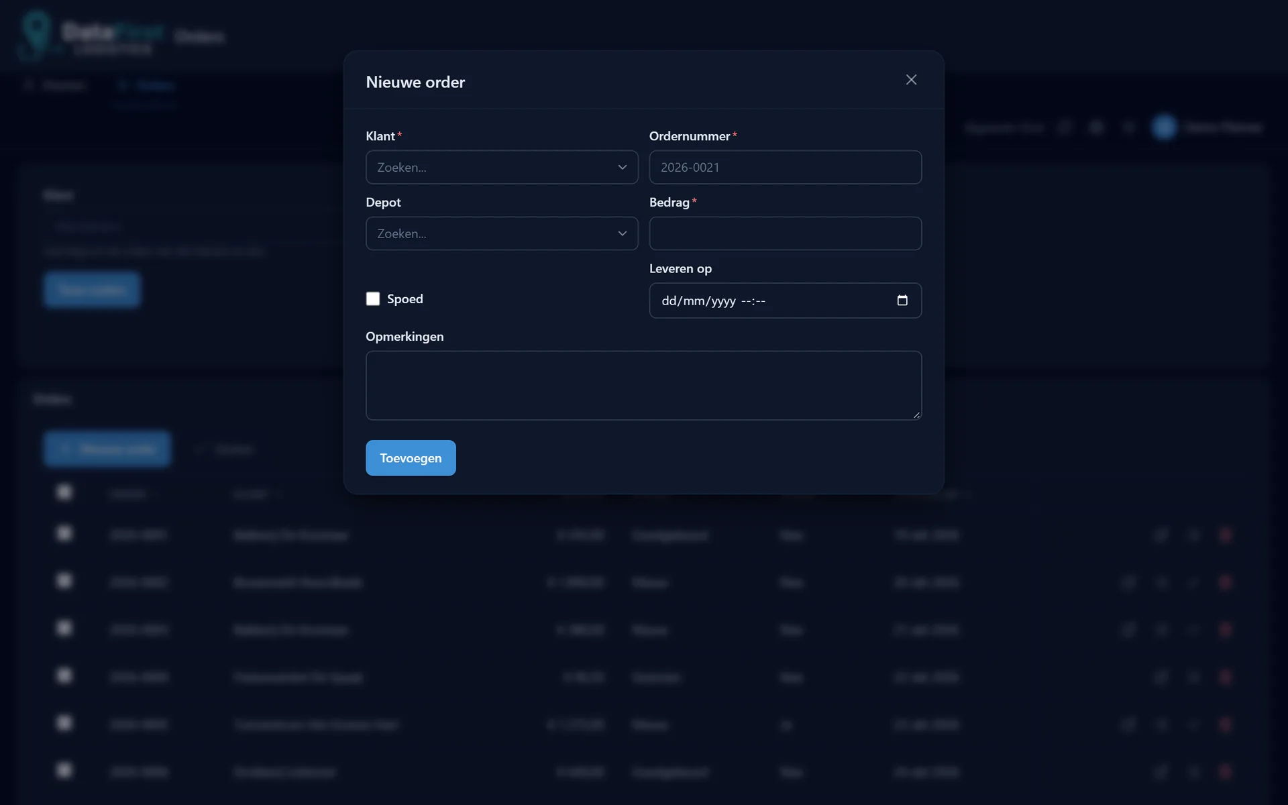
Task: Click the Opmerkingen text area
Action: coord(643,386)
